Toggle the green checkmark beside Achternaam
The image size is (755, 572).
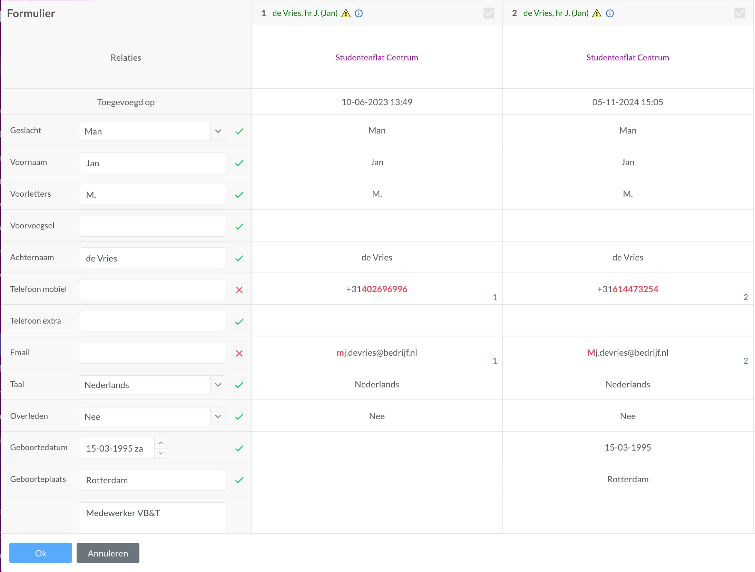239,258
